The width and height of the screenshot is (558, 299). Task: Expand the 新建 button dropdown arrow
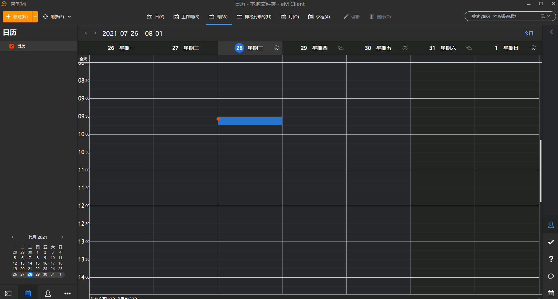tap(35, 17)
